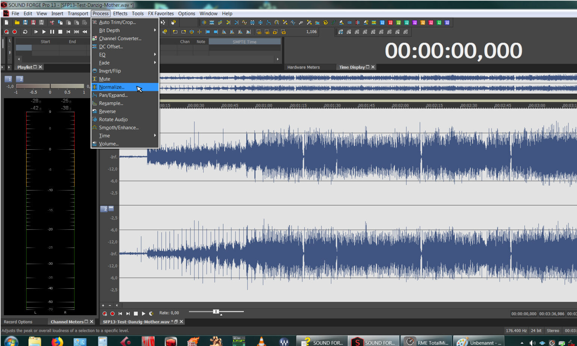Click the Copy icon in the toolbar
The height and width of the screenshot is (346, 577).
click(x=60, y=23)
